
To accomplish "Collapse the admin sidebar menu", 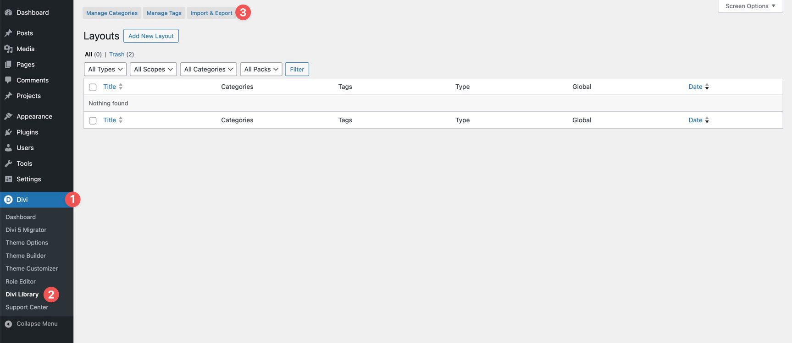I will (x=37, y=324).
